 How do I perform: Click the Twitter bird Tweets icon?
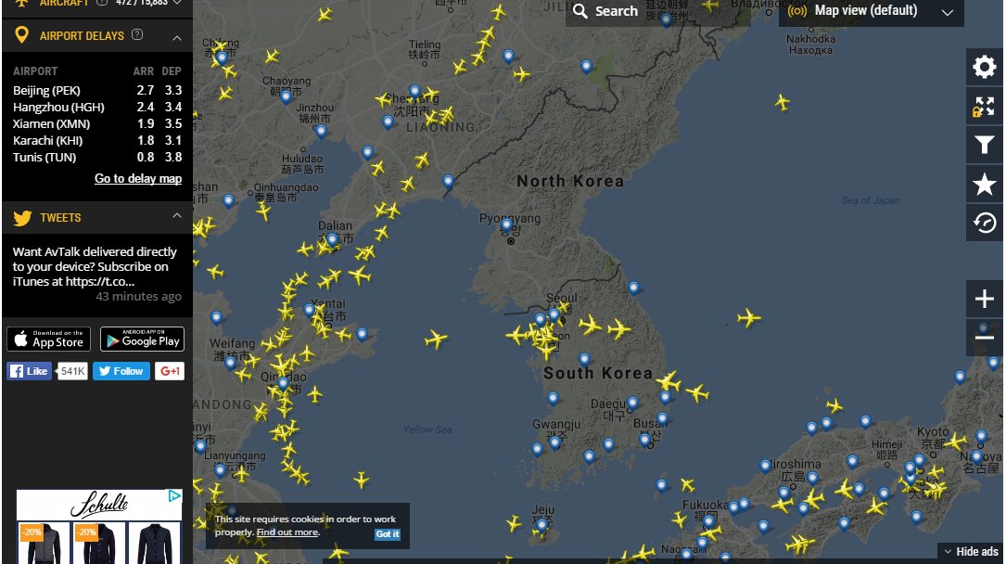click(x=22, y=218)
